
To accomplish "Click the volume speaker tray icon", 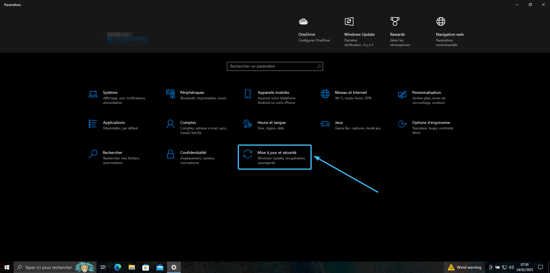I will click(x=511, y=267).
